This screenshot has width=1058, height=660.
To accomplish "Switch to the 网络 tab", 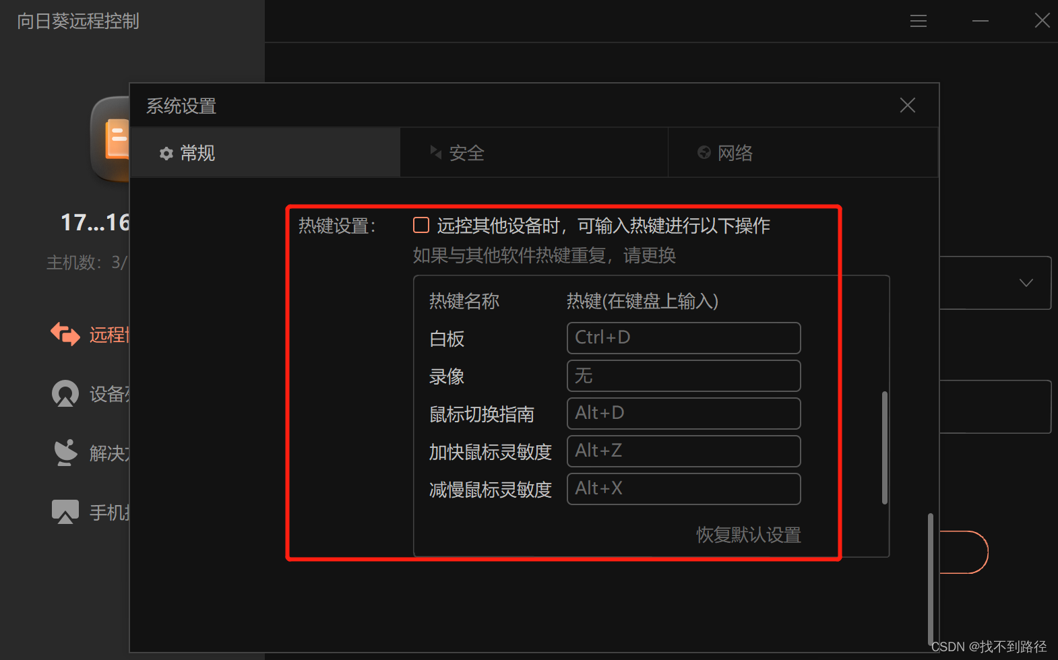I will 803,153.
